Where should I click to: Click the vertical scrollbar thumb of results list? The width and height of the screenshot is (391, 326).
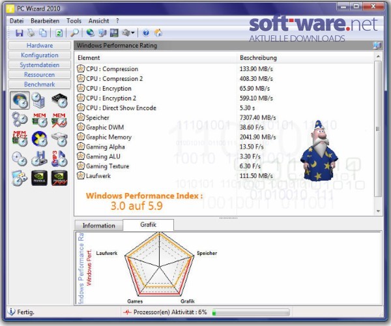[378, 129]
